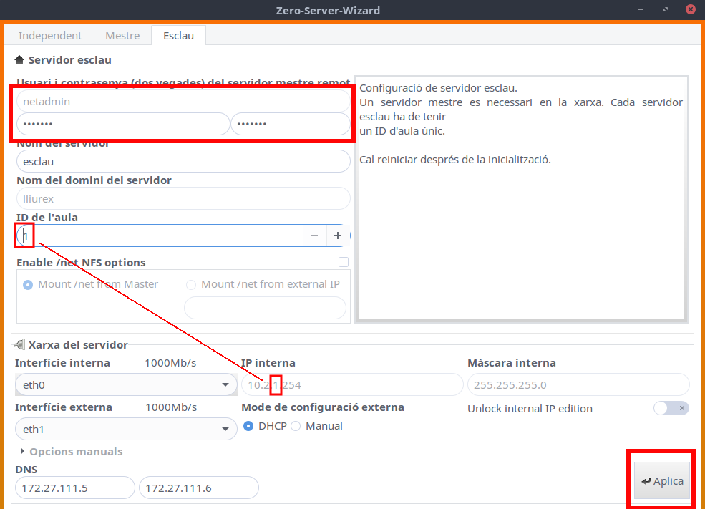Click the first DNS field 172.27.111.5
The height and width of the screenshot is (509, 705).
[x=74, y=488]
